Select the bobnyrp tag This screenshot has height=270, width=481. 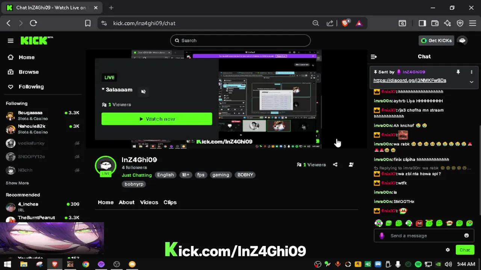[x=134, y=184]
